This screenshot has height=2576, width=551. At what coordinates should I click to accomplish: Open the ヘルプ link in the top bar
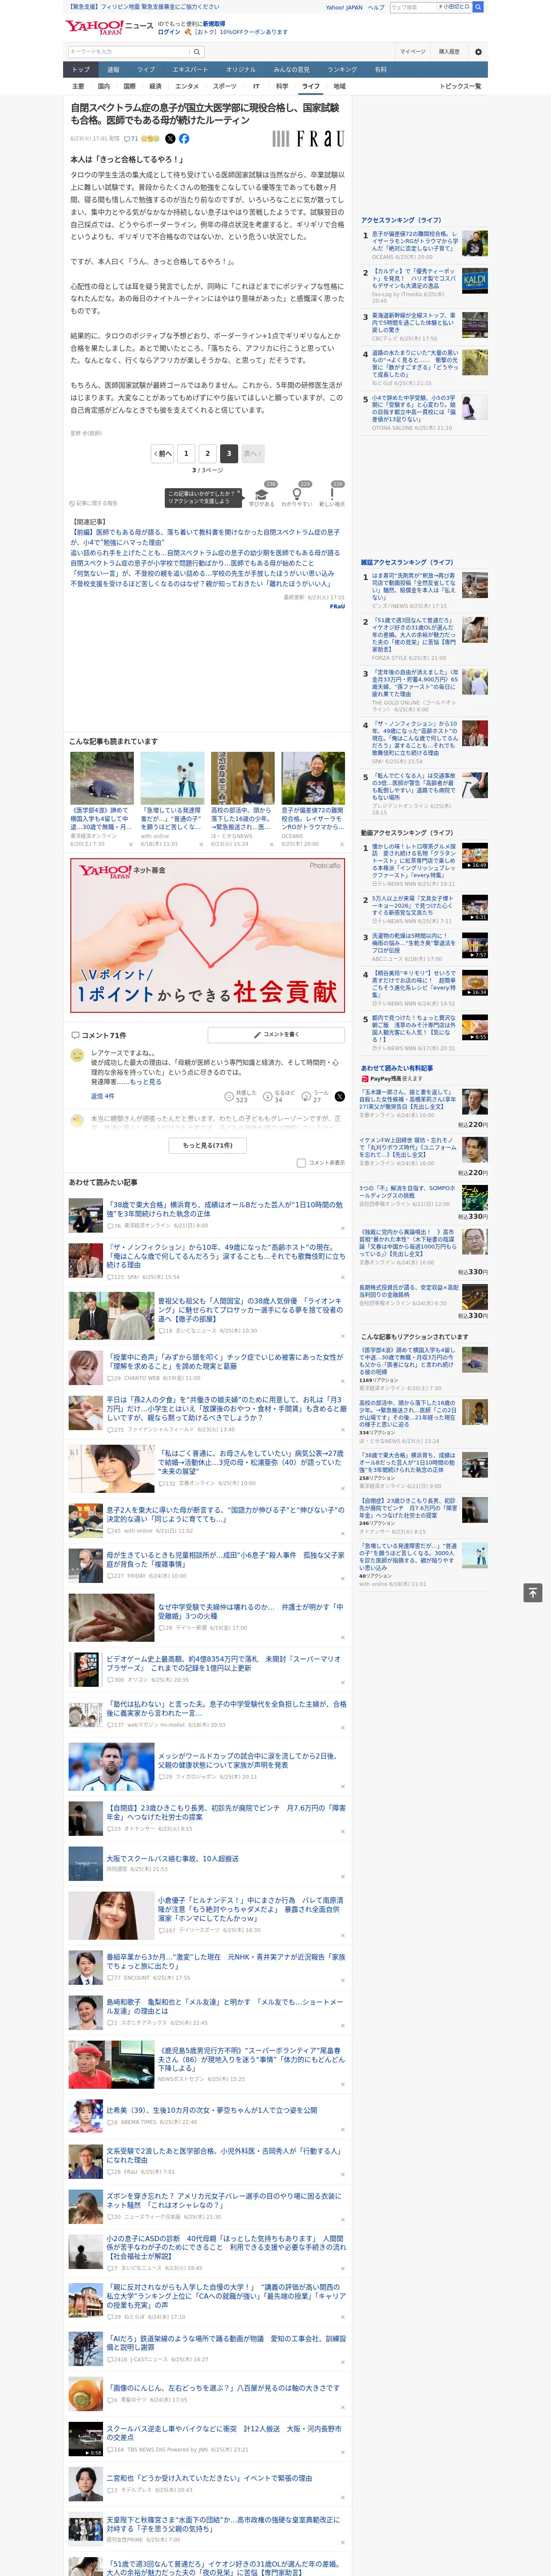point(376,7)
